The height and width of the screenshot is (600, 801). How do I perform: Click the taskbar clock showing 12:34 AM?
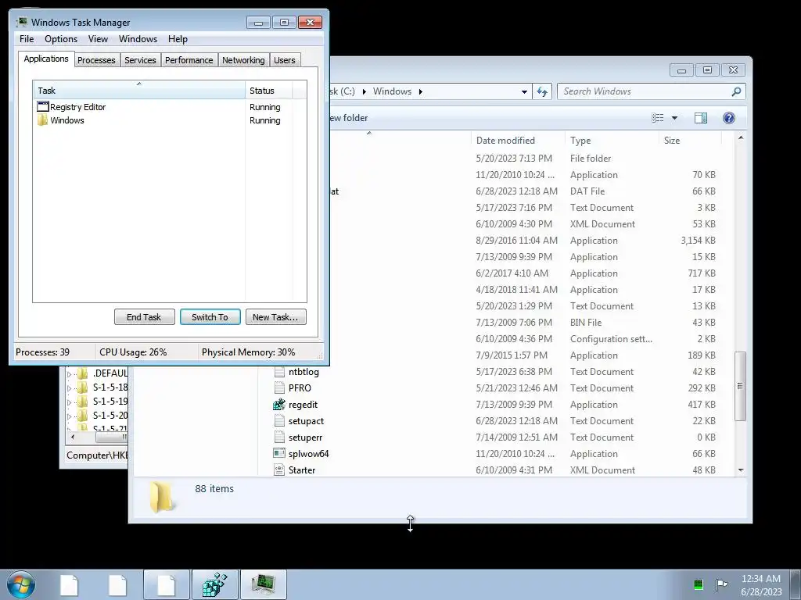(760, 584)
